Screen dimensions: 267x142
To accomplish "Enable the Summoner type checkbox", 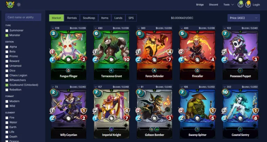I will (7, 30).
